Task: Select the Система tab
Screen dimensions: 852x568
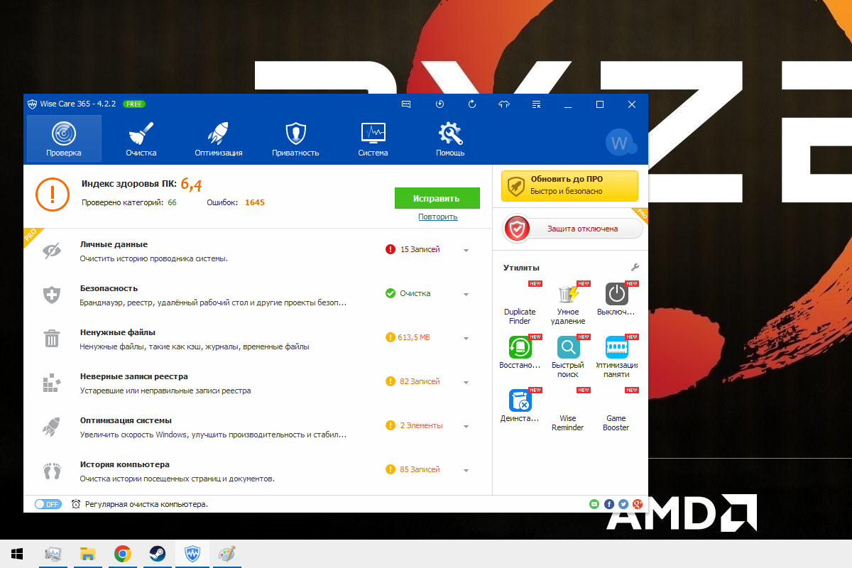Action: (373, 138)
